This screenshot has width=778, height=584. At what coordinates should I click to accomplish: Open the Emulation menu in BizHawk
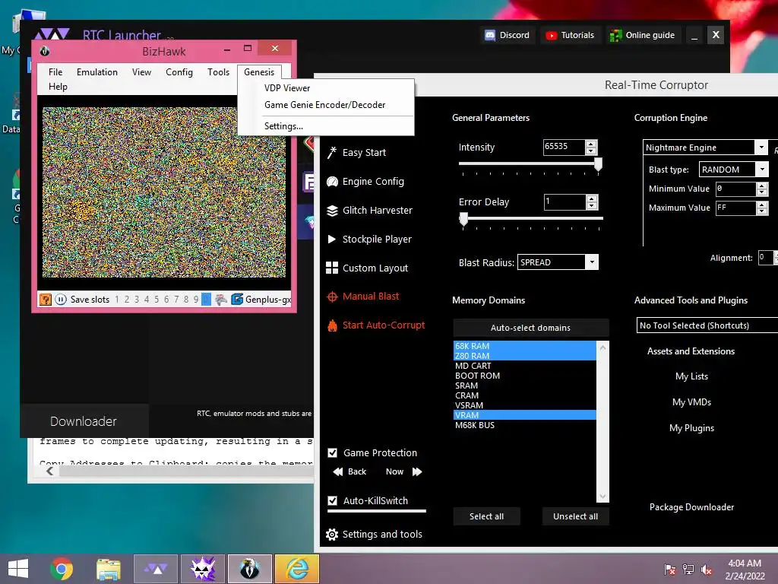tap(97, 72)
